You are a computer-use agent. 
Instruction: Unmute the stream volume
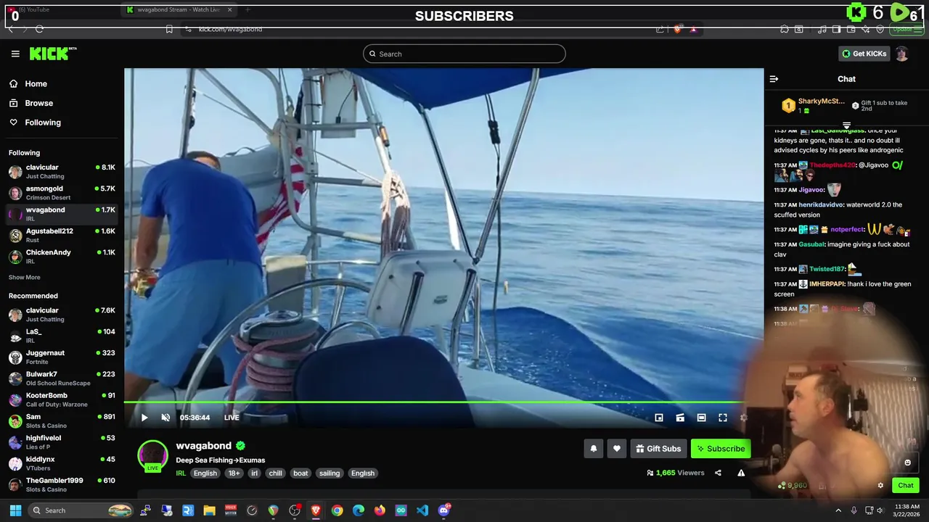point(165,418)
